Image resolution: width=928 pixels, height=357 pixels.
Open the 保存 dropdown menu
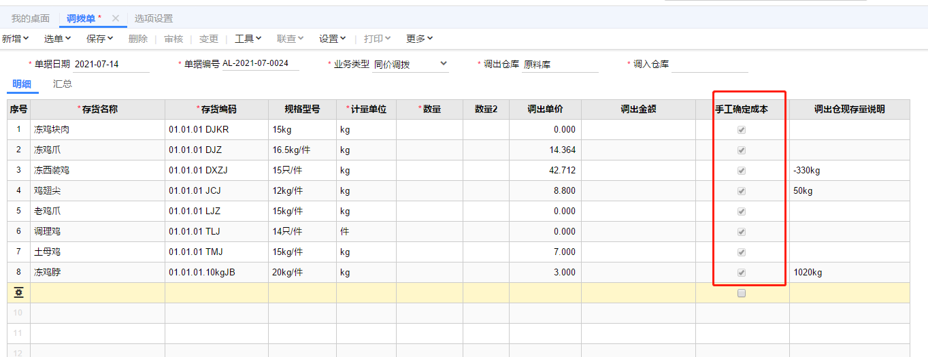pos(100,39)
